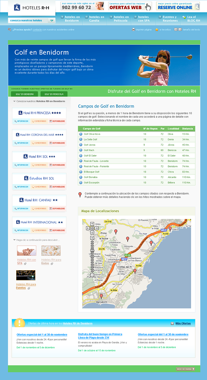
Task: Decrease text size with minus icon
Action: [180, 29]
